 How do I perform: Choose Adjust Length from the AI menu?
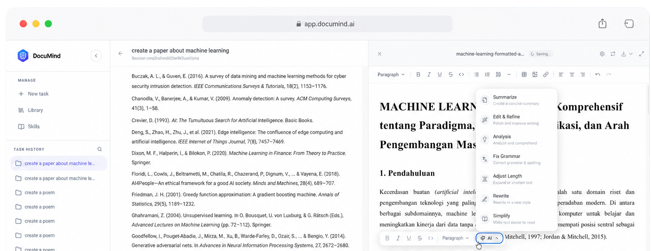[517, 179]
